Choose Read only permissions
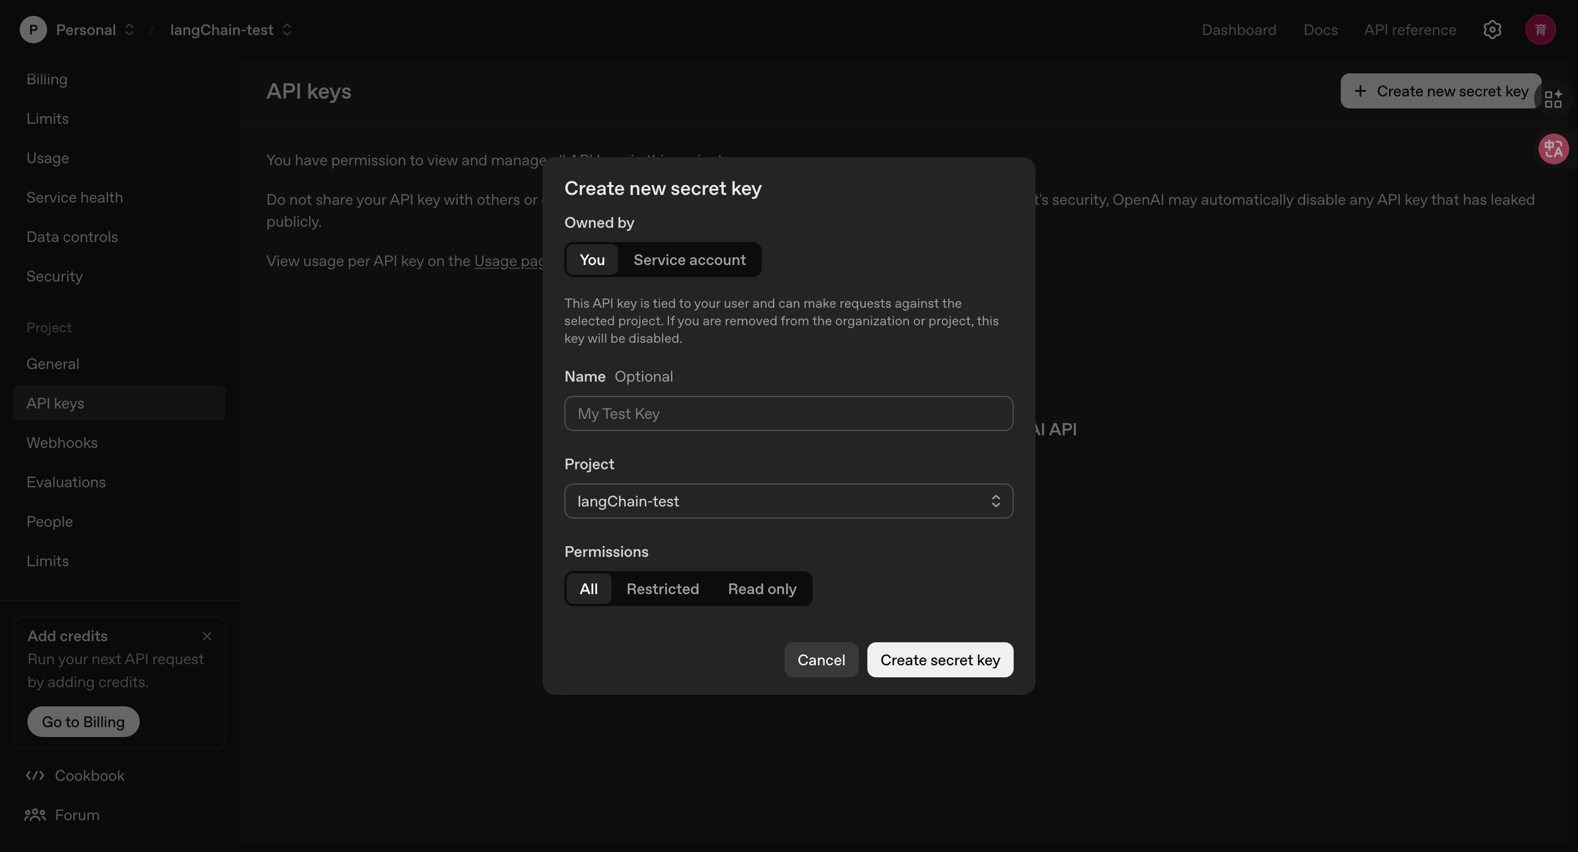This screenshot has height=852, width=1578. (x=762, y=589)
